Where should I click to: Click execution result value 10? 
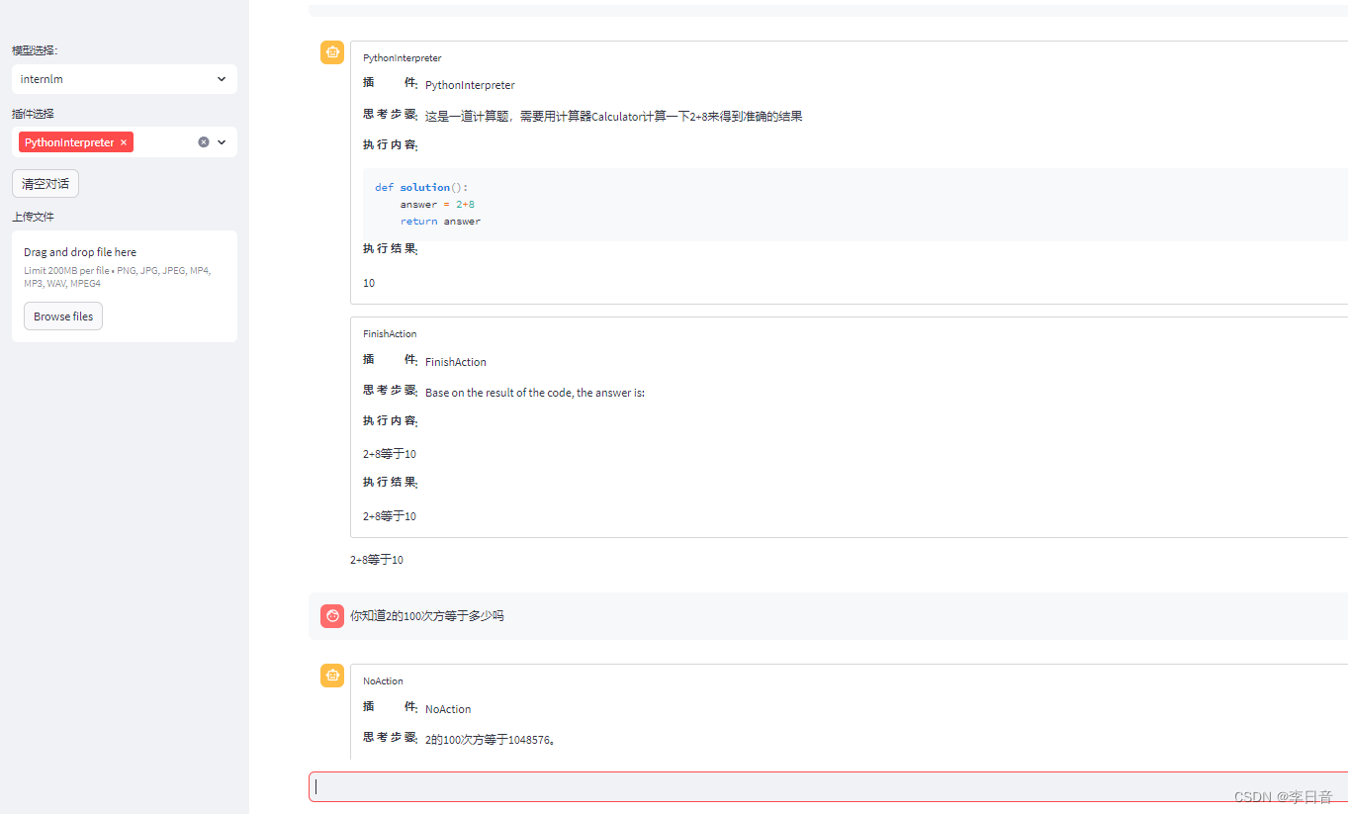pos(369,283)
